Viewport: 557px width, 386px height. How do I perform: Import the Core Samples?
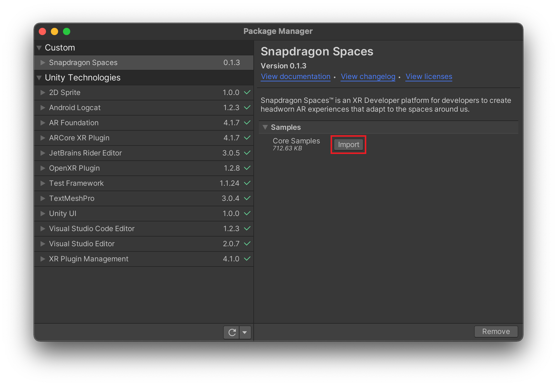(348, 145)
